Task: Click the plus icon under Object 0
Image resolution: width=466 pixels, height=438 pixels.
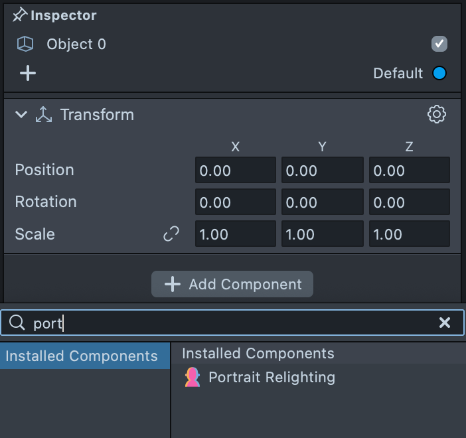Action: tap(27, 74)
